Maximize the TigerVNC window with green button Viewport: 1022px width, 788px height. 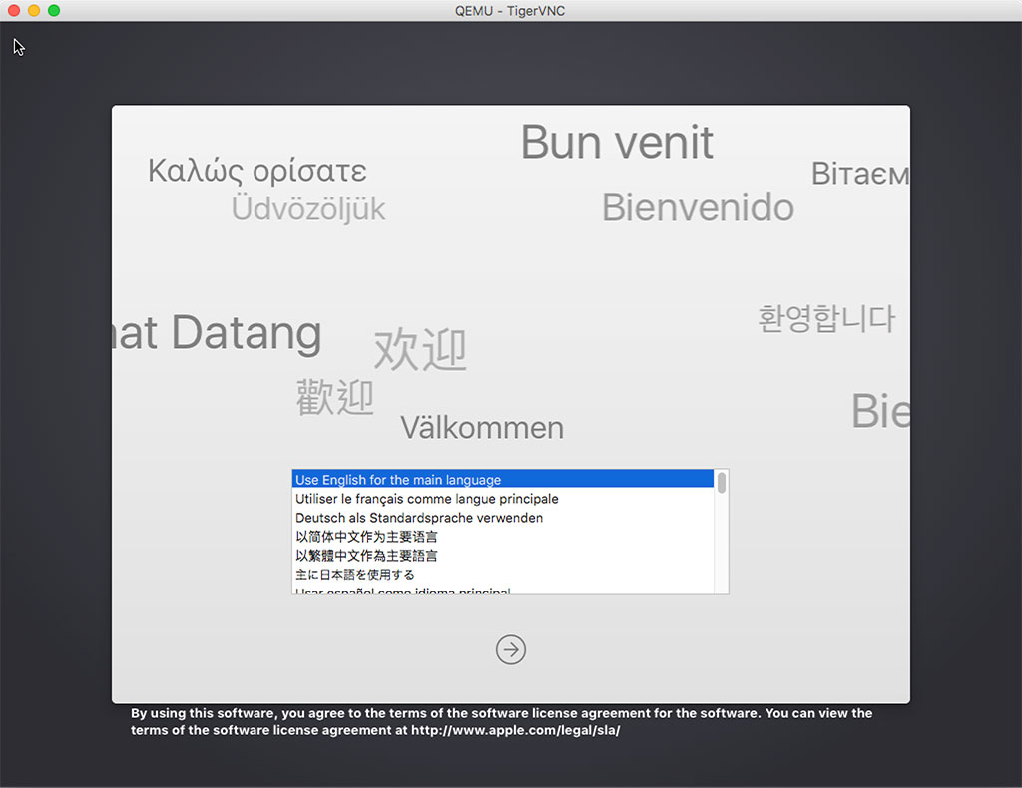54,10
